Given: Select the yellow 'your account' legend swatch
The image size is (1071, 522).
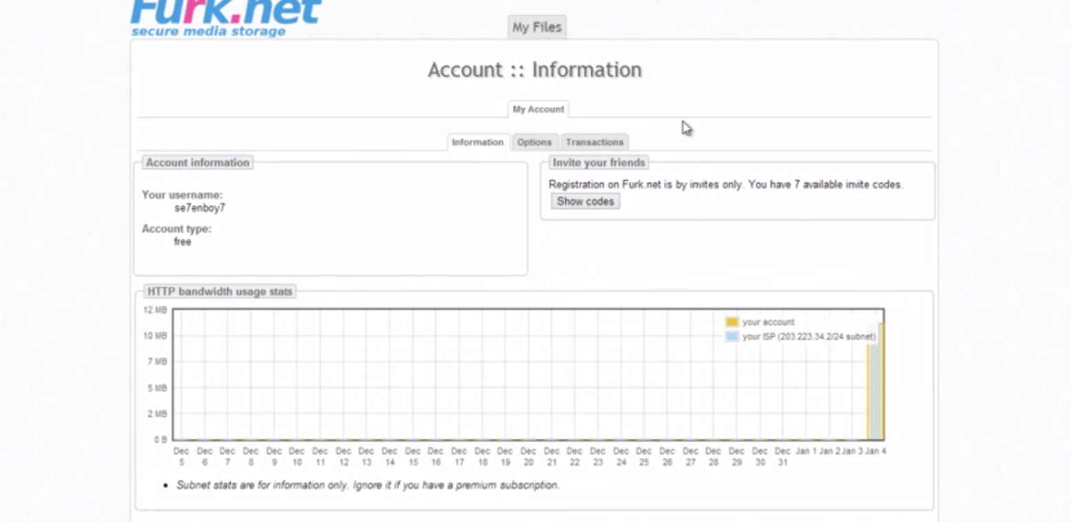Looking at the screenshot, I should point(731,321).
